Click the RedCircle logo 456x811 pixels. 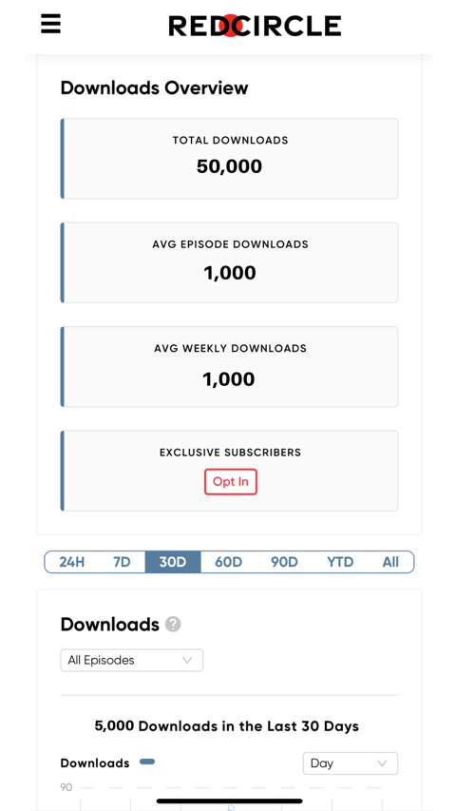(x=255, y=26)
